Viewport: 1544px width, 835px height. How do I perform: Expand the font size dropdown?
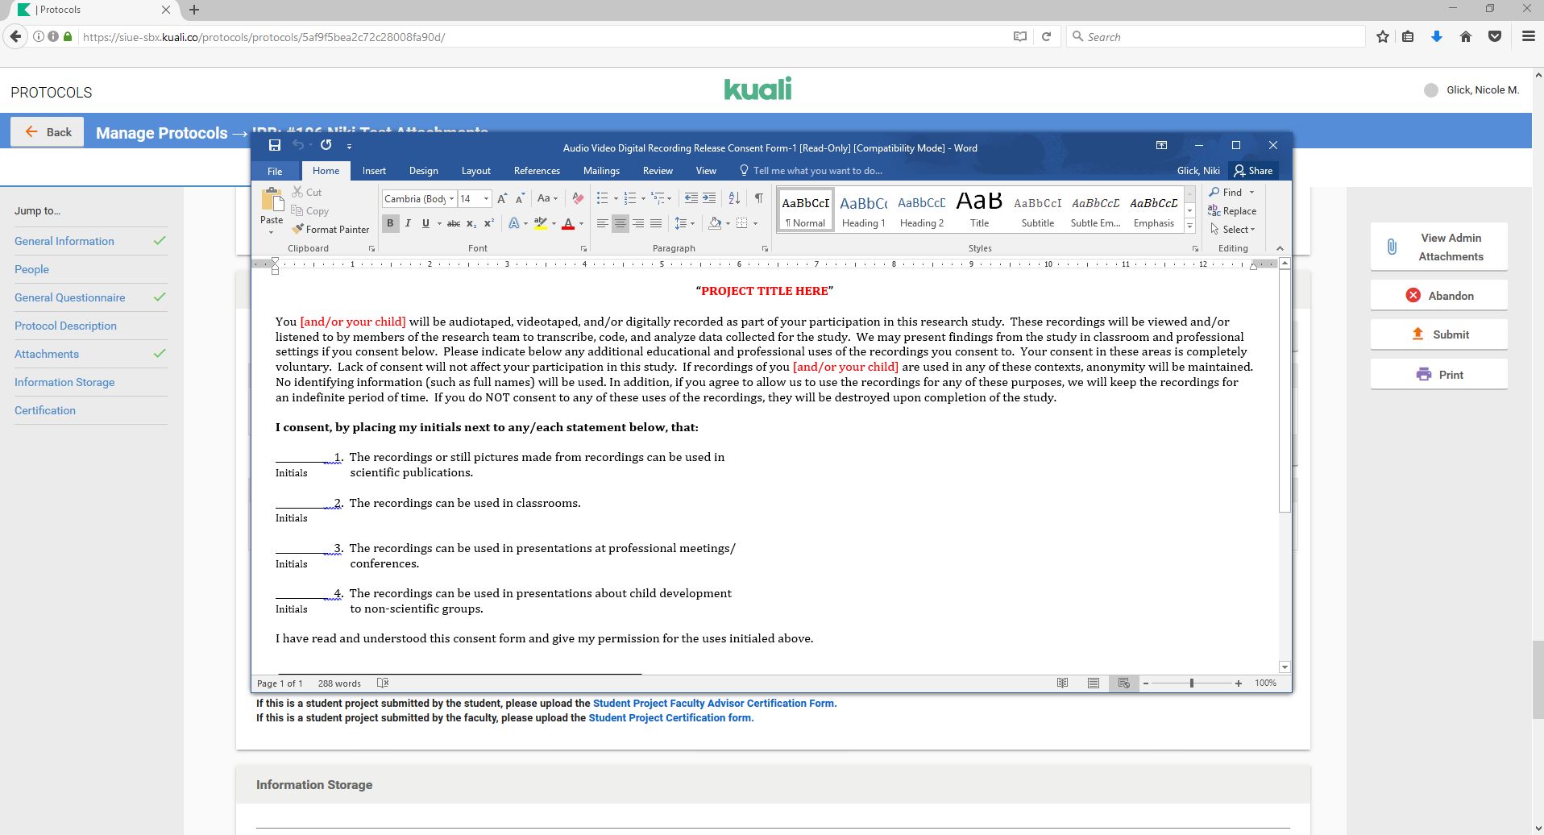point(486,199)
